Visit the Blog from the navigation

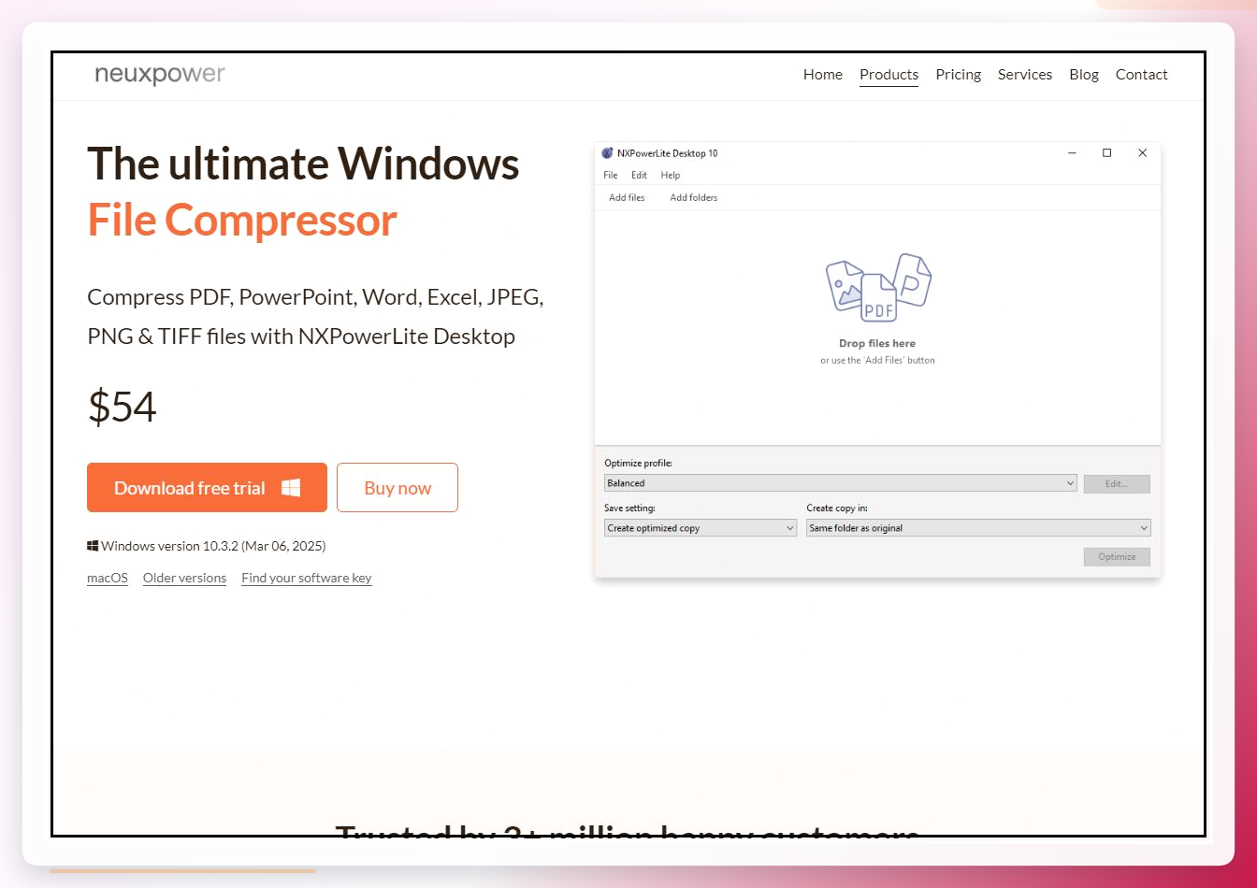tap(1084, 75)
